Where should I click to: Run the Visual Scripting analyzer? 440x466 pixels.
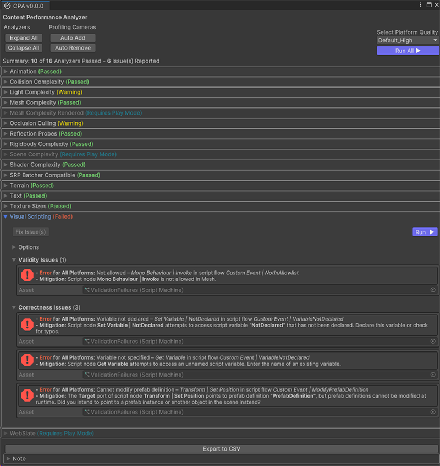coord(425,232)
